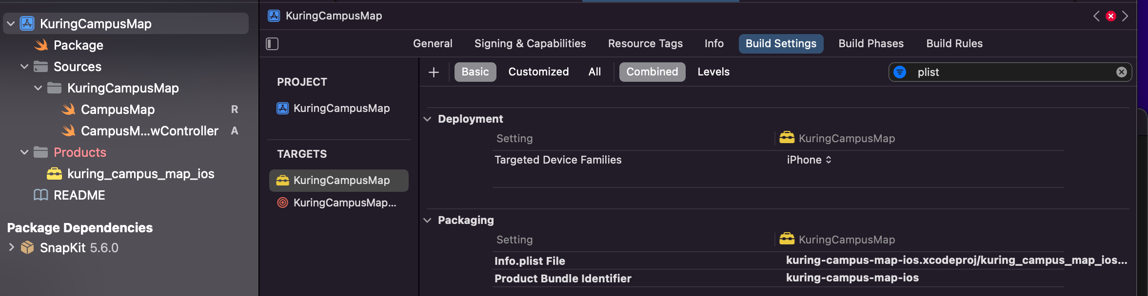Collapse the Deployment section
1148x296 pixels.
click(x=427, y=119)
